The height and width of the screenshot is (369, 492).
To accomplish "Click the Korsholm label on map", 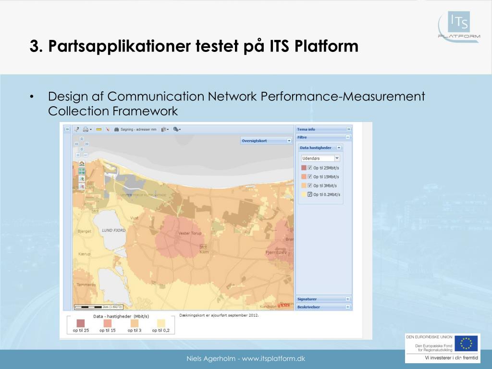I will [x=268, y=307].
